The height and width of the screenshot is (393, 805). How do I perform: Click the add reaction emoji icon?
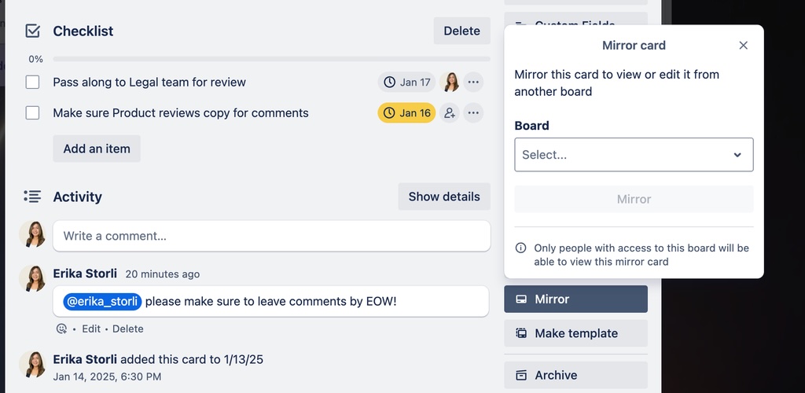(62, 329)
